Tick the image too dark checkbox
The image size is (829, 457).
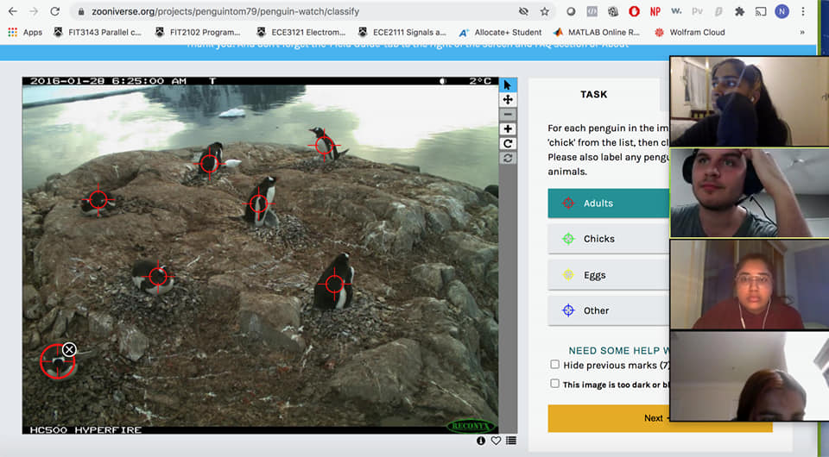point(554,384)
